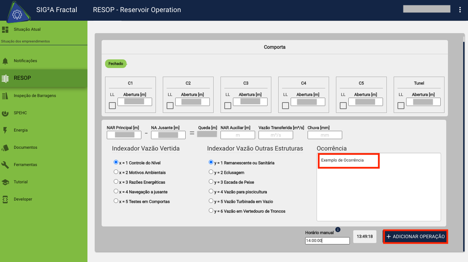
Task: Click the info icon beside Horário manual
Action: pos(338,230)
